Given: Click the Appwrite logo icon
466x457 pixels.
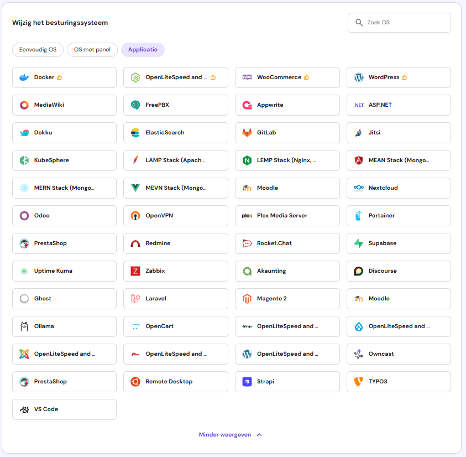Looking at the screenshot, I should (247, 105).
